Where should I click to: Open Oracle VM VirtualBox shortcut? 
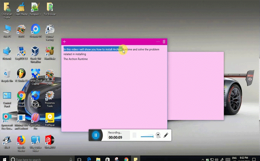pos(36,55)
